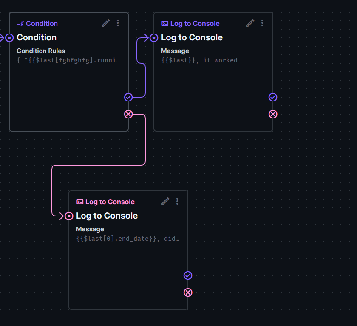Click the purple Log to Console header label

[195, 23]
